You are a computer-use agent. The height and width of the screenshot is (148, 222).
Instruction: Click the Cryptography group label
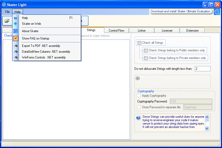[146, 91]
